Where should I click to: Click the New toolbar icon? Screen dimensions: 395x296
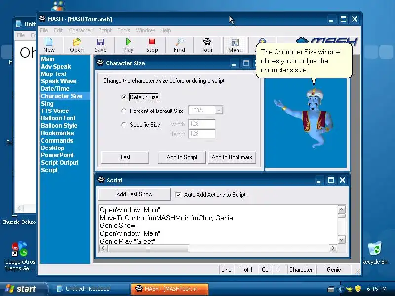(49, 42)
